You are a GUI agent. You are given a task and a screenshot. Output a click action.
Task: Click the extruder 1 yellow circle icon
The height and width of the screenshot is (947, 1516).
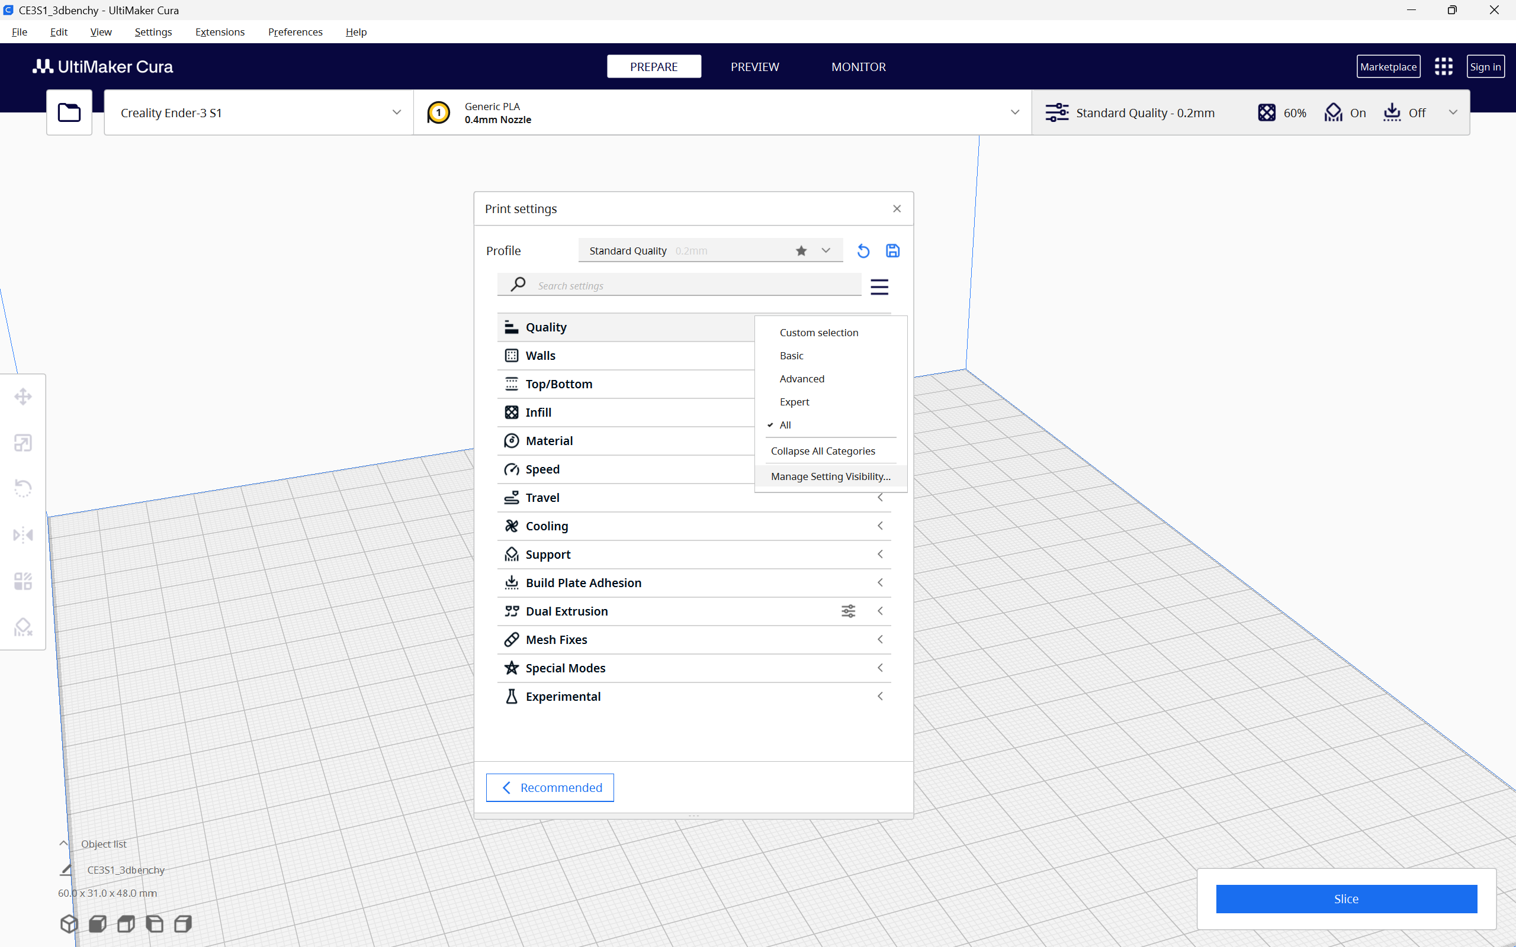tap(438, 112)
